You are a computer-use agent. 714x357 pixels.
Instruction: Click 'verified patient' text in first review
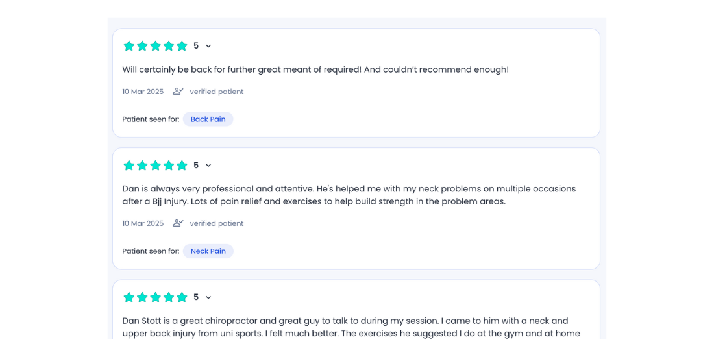pos(217,92)
